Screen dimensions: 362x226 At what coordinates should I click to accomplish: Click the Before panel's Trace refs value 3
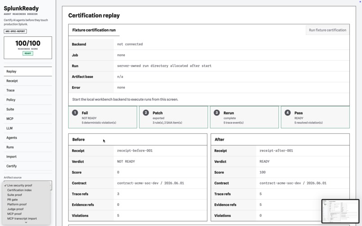point(118,194)
